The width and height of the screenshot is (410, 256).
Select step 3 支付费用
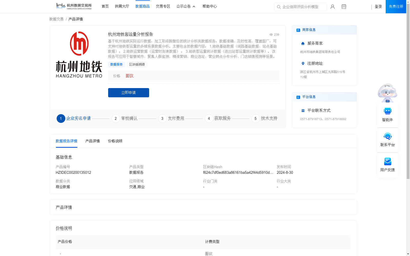[x=171, y=119]
